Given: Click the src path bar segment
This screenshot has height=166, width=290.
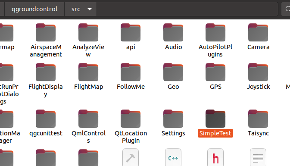Looking at the screenshot, I should [81, 9].
